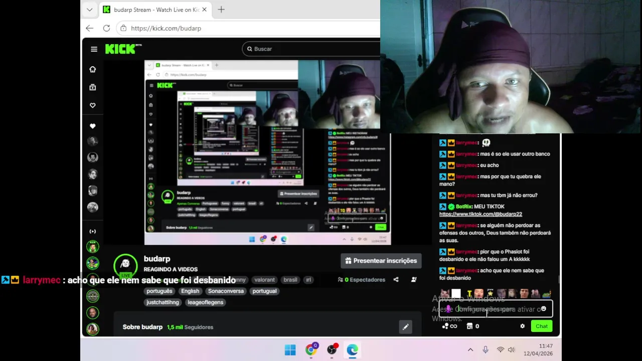
Task: Click the green Chat send button
Action: click(x=542, y=326)
